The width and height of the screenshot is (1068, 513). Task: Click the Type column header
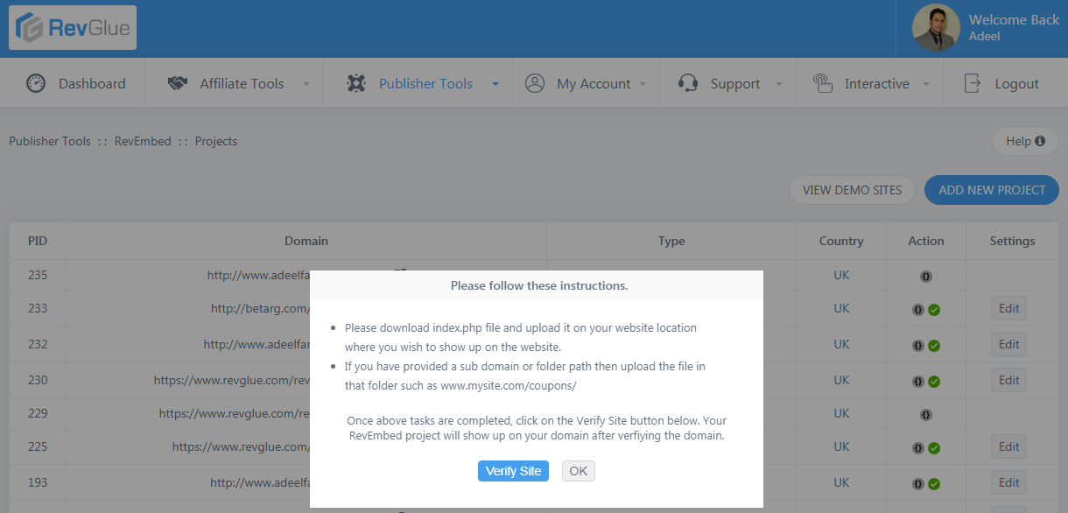tap(671, 241)
